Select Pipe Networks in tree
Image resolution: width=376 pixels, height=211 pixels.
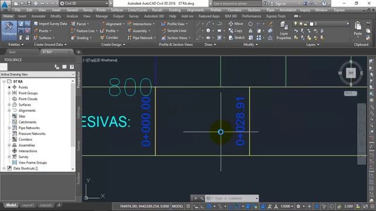(29, 128)
